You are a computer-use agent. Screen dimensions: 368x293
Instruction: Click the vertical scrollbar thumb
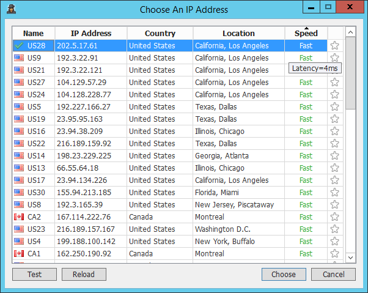(351, 73)
